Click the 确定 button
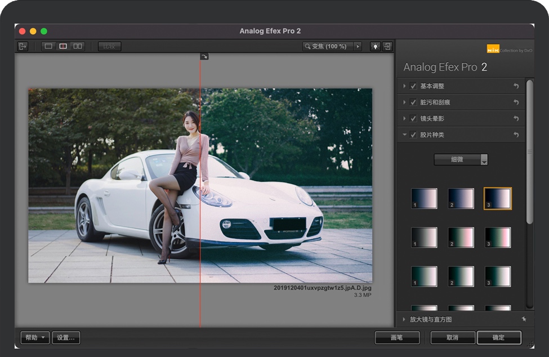Image resolution: width=549 pixels, height=357 pixels. pos(498,338)
